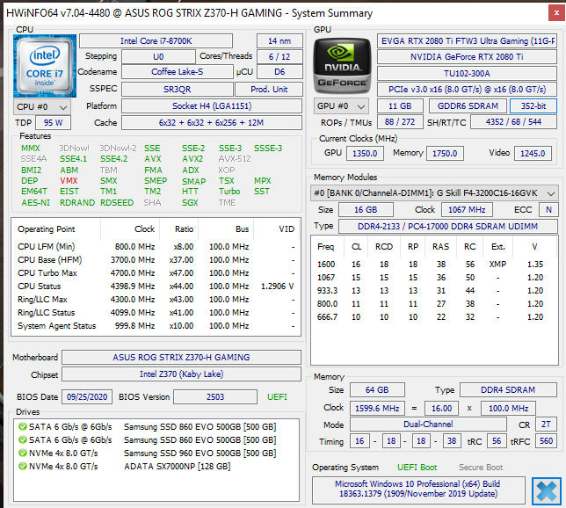
Task: Click the Windows 10 Professional OS field
Action: click(x=418, y=489)
